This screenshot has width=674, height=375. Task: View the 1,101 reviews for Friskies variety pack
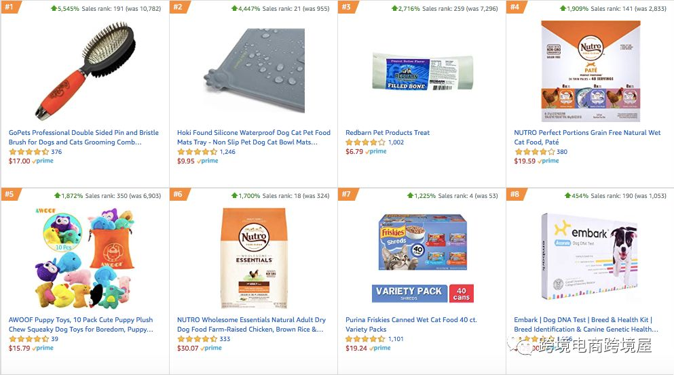[x=396, y=339]
